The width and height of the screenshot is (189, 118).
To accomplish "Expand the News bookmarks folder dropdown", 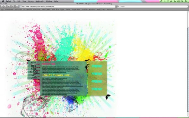I will (101, 10).
